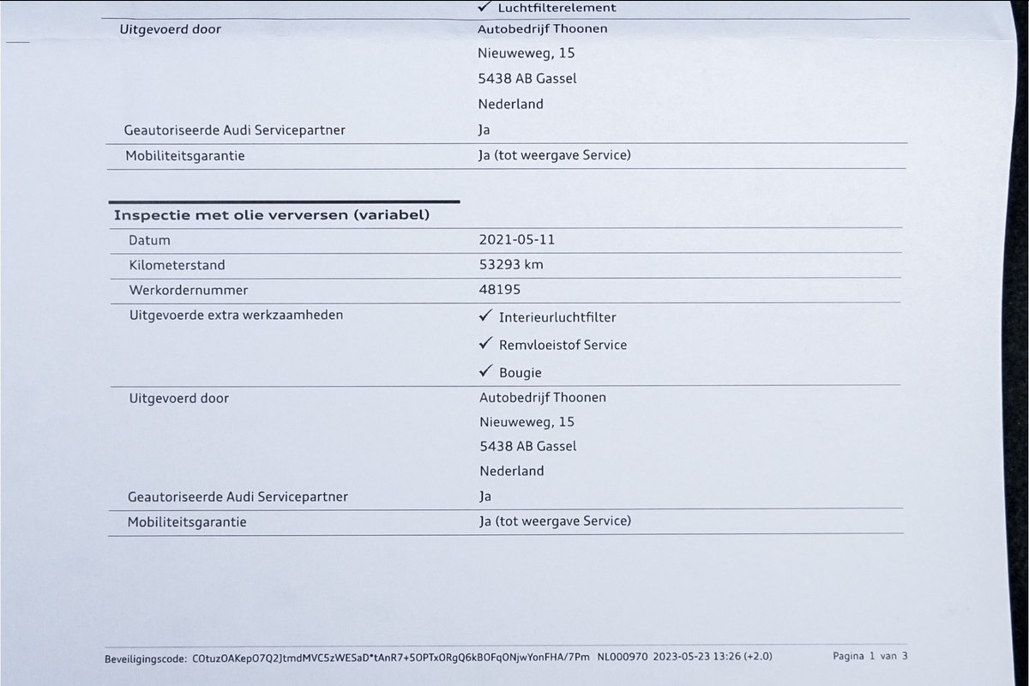Select the long security code string
The width and height of the screenshot is (1029, 686).
pos(392,657)
